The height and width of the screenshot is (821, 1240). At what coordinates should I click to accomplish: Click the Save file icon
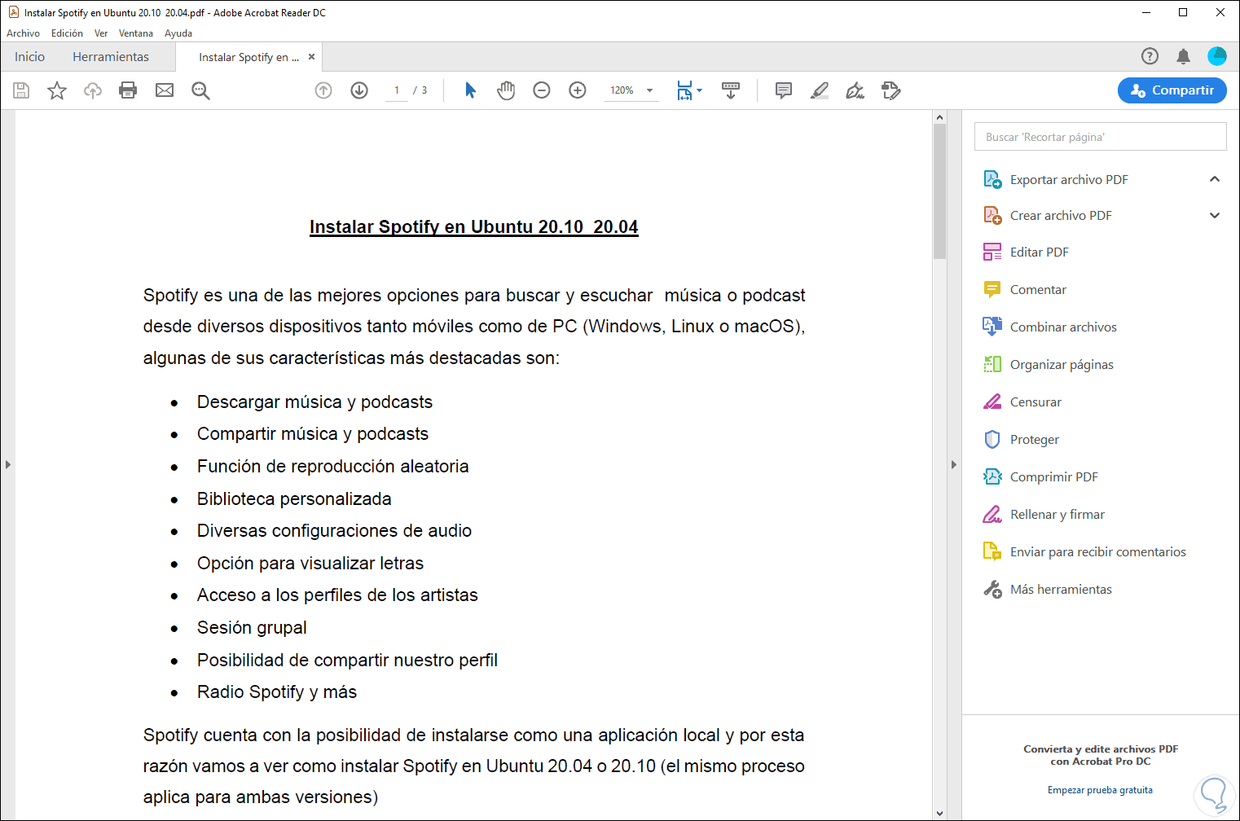pos(21,90)
